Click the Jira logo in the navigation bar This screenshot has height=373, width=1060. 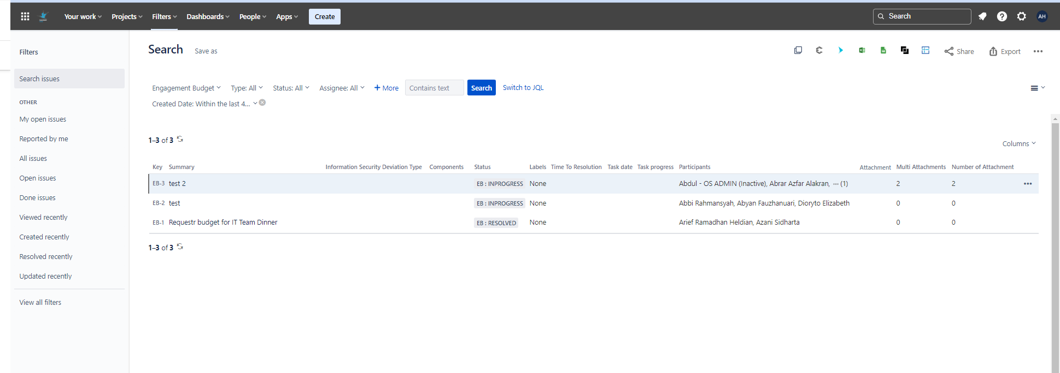[x=44, y=16]
